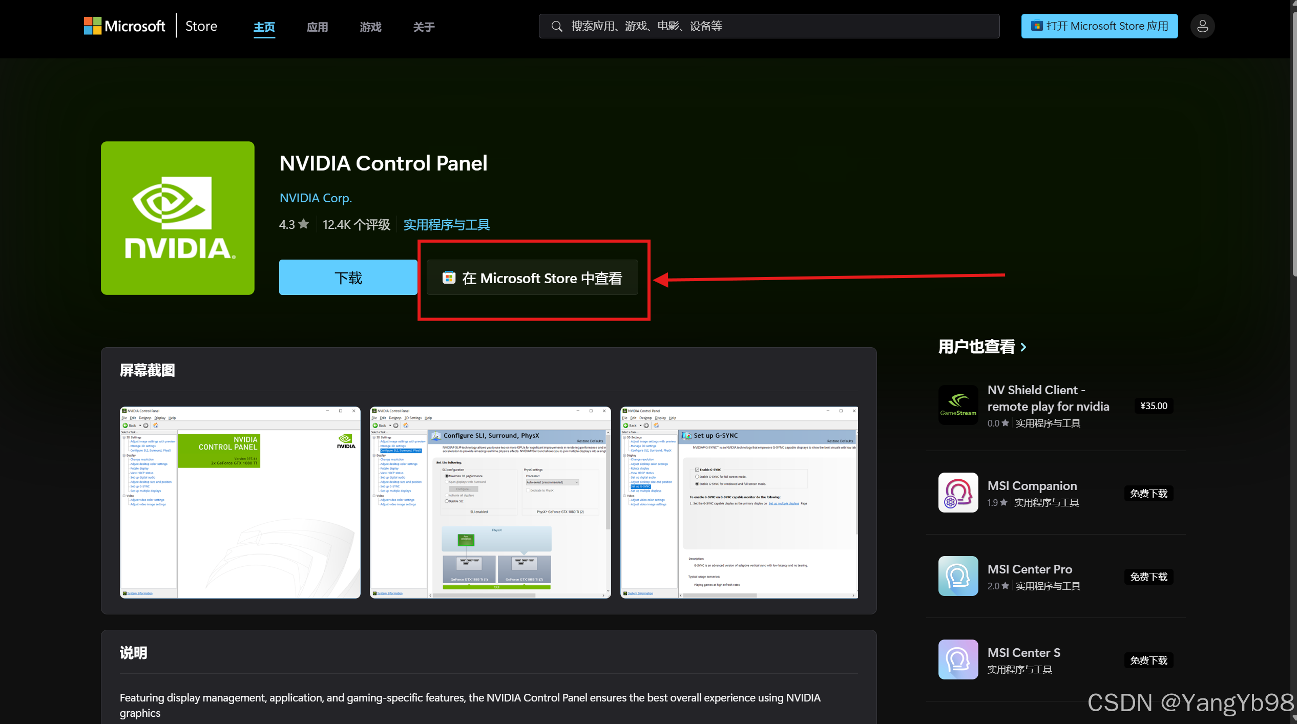Click the Microsoft logo in the header
1297x724 pixels.
(x=124, y=26)
